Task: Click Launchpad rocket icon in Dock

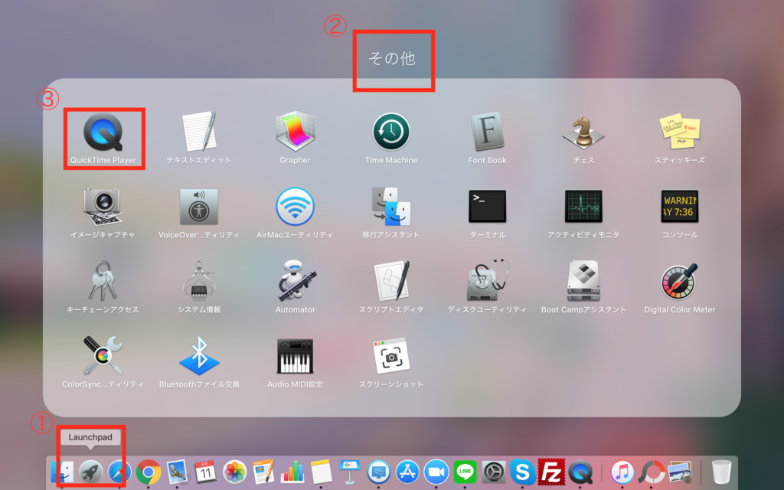Action: coord(90,472)
